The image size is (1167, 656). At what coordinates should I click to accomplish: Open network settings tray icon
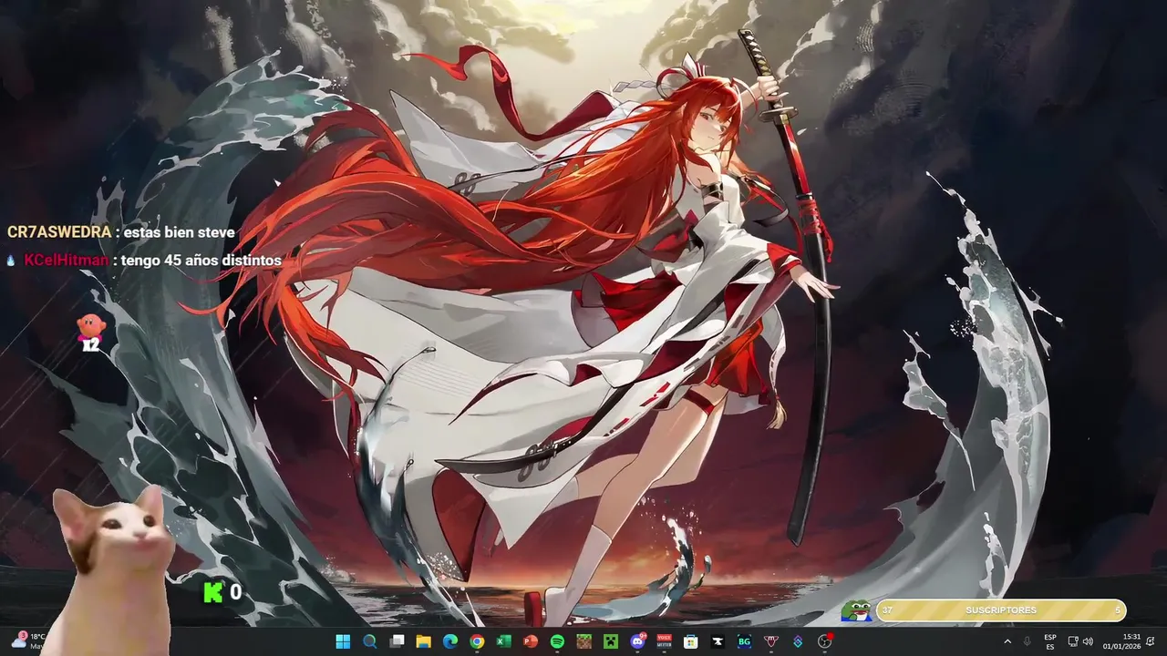tap(1073, 641)
